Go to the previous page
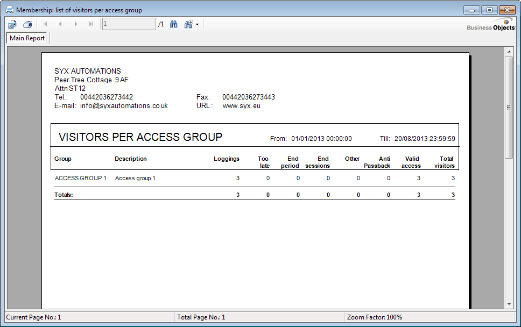Image resolution: width=521 pixels, height=327 pixels. point(60,24)
